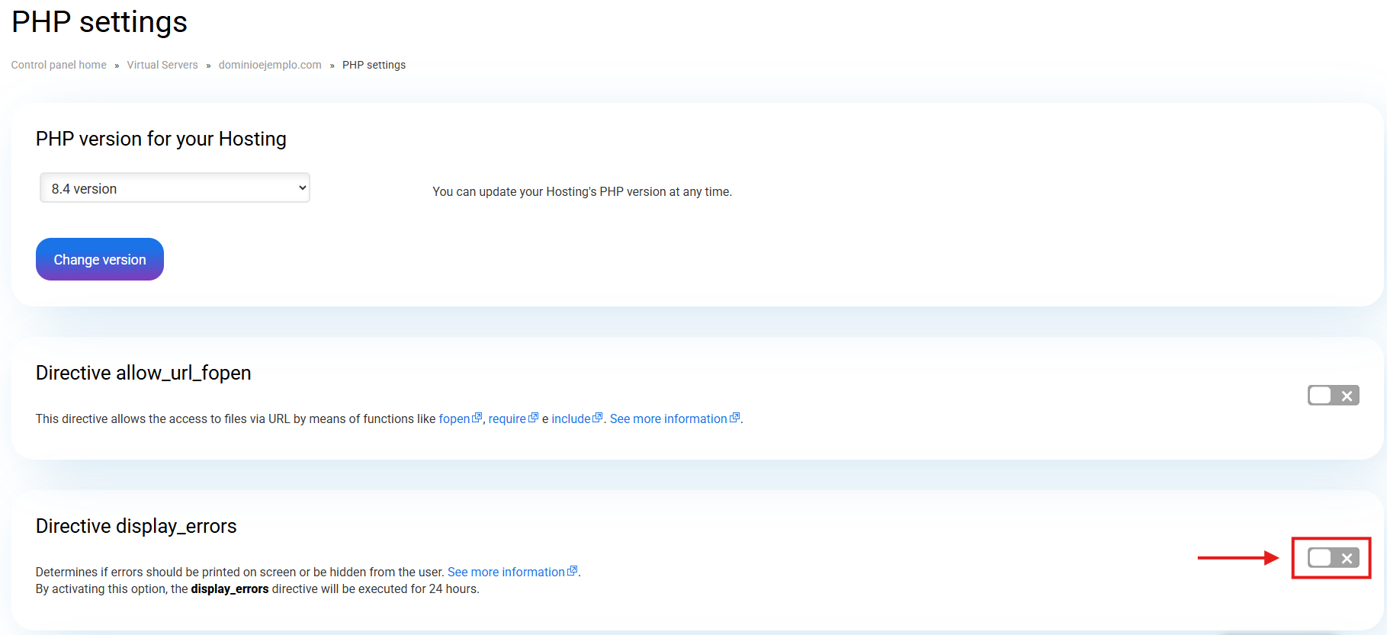
Task: See more information about allow_url_fopen
Action: (668, 419)
